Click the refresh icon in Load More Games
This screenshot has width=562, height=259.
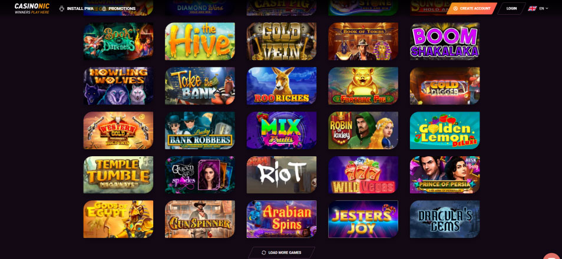point(264,253)
